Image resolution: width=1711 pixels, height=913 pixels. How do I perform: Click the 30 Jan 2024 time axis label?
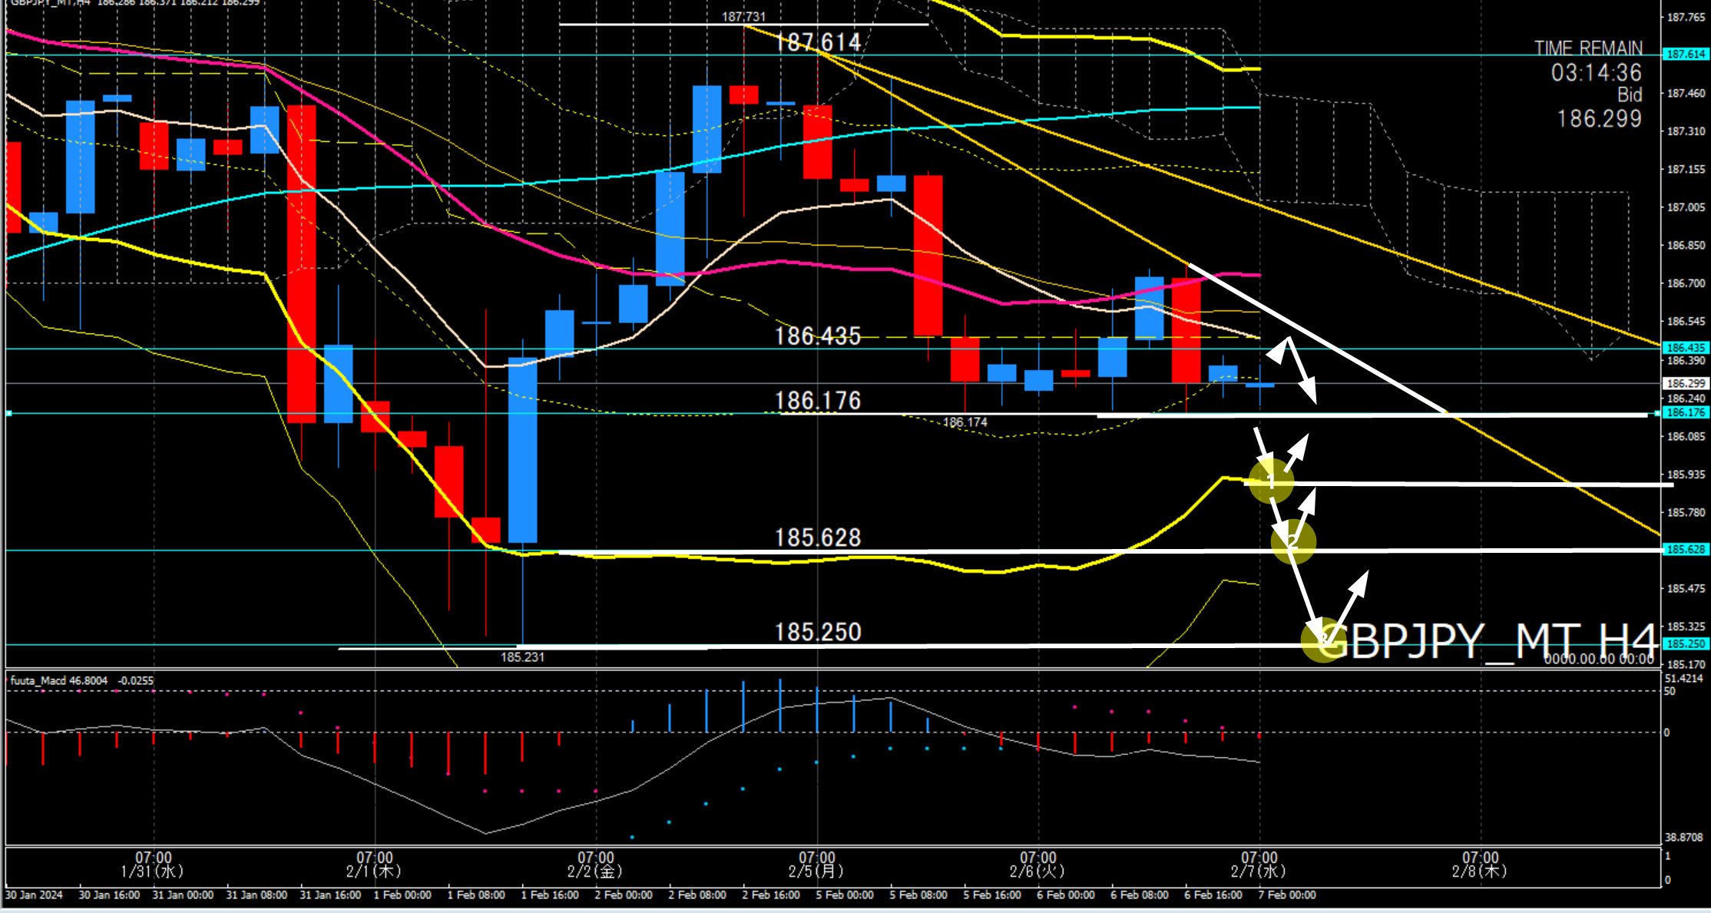[35, 895]
